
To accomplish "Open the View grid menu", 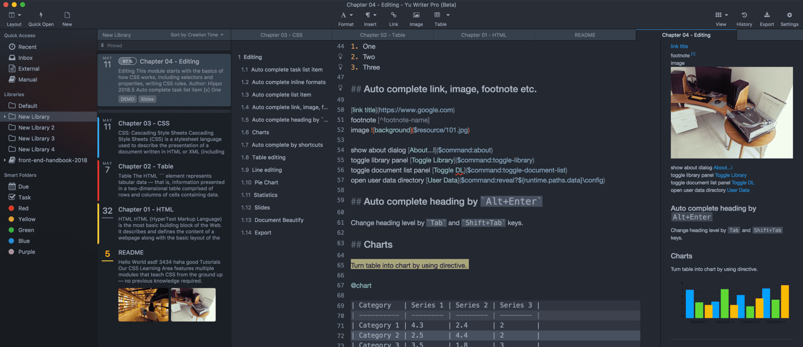I will [x=721, y=19].
